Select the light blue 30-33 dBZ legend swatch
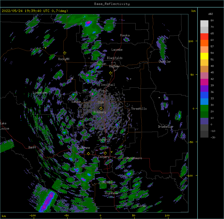 pos(204,102)
